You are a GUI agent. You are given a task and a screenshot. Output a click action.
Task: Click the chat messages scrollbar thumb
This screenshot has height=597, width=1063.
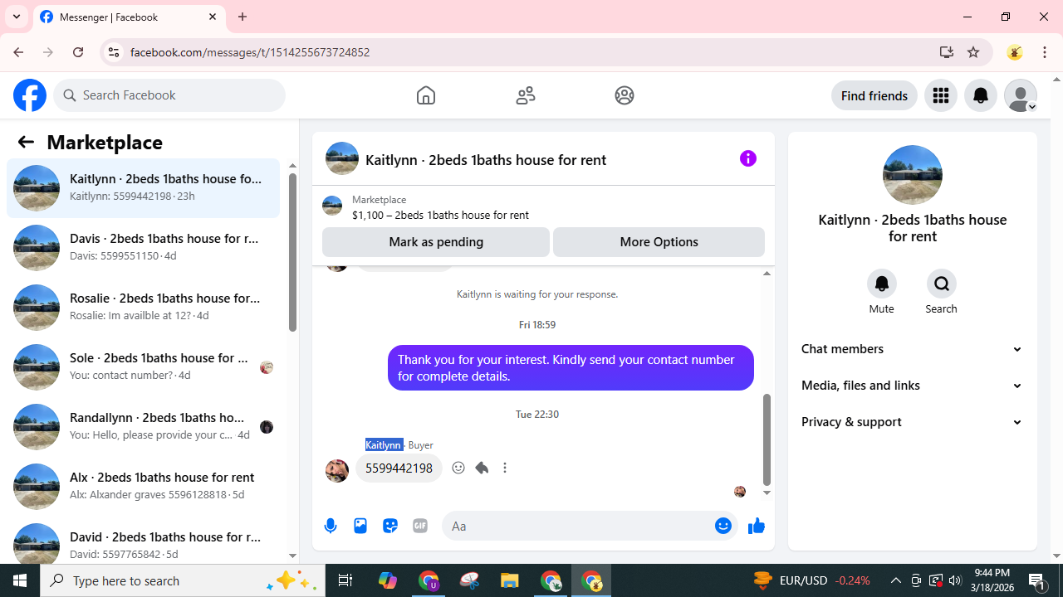(x=767, y=439)
